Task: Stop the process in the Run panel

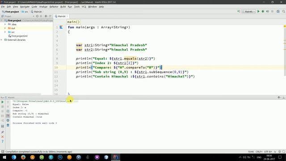Action: (x=3, y=106)
